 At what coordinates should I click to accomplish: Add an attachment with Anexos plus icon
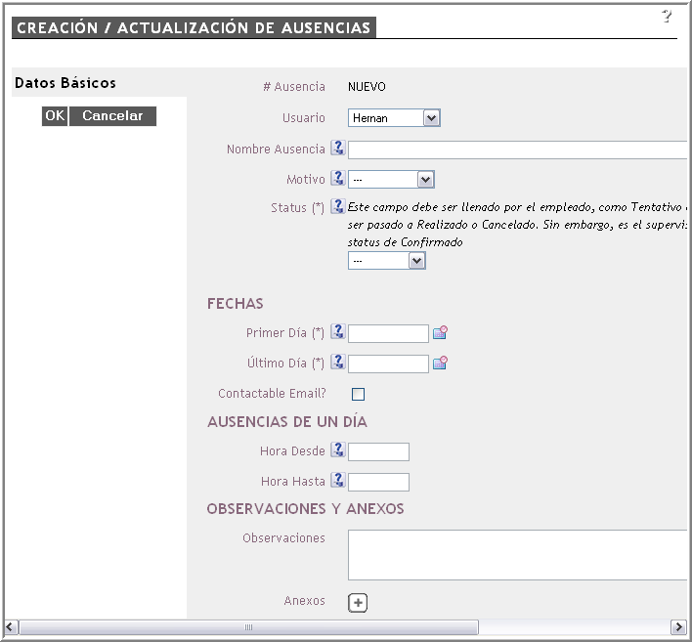coord(358,603)
